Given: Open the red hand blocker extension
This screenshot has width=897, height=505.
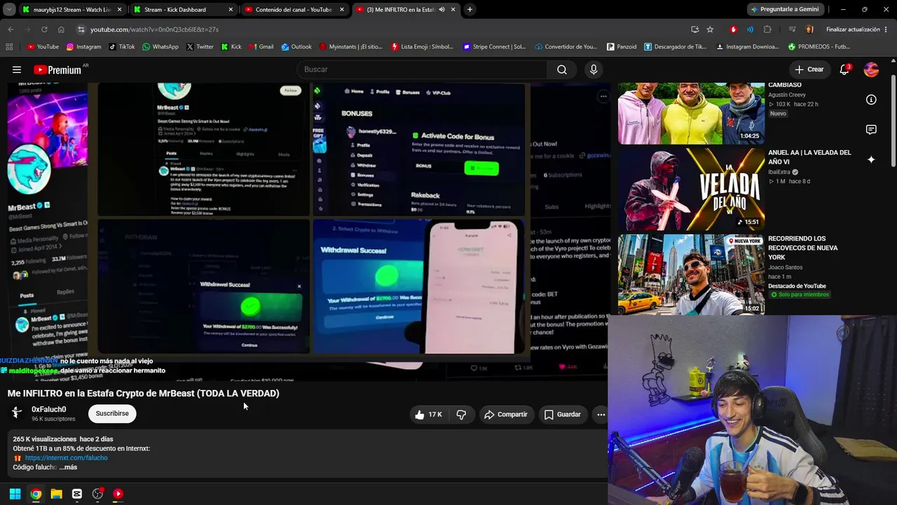Looking at the screenshot, I should click(x=734, y=29).
